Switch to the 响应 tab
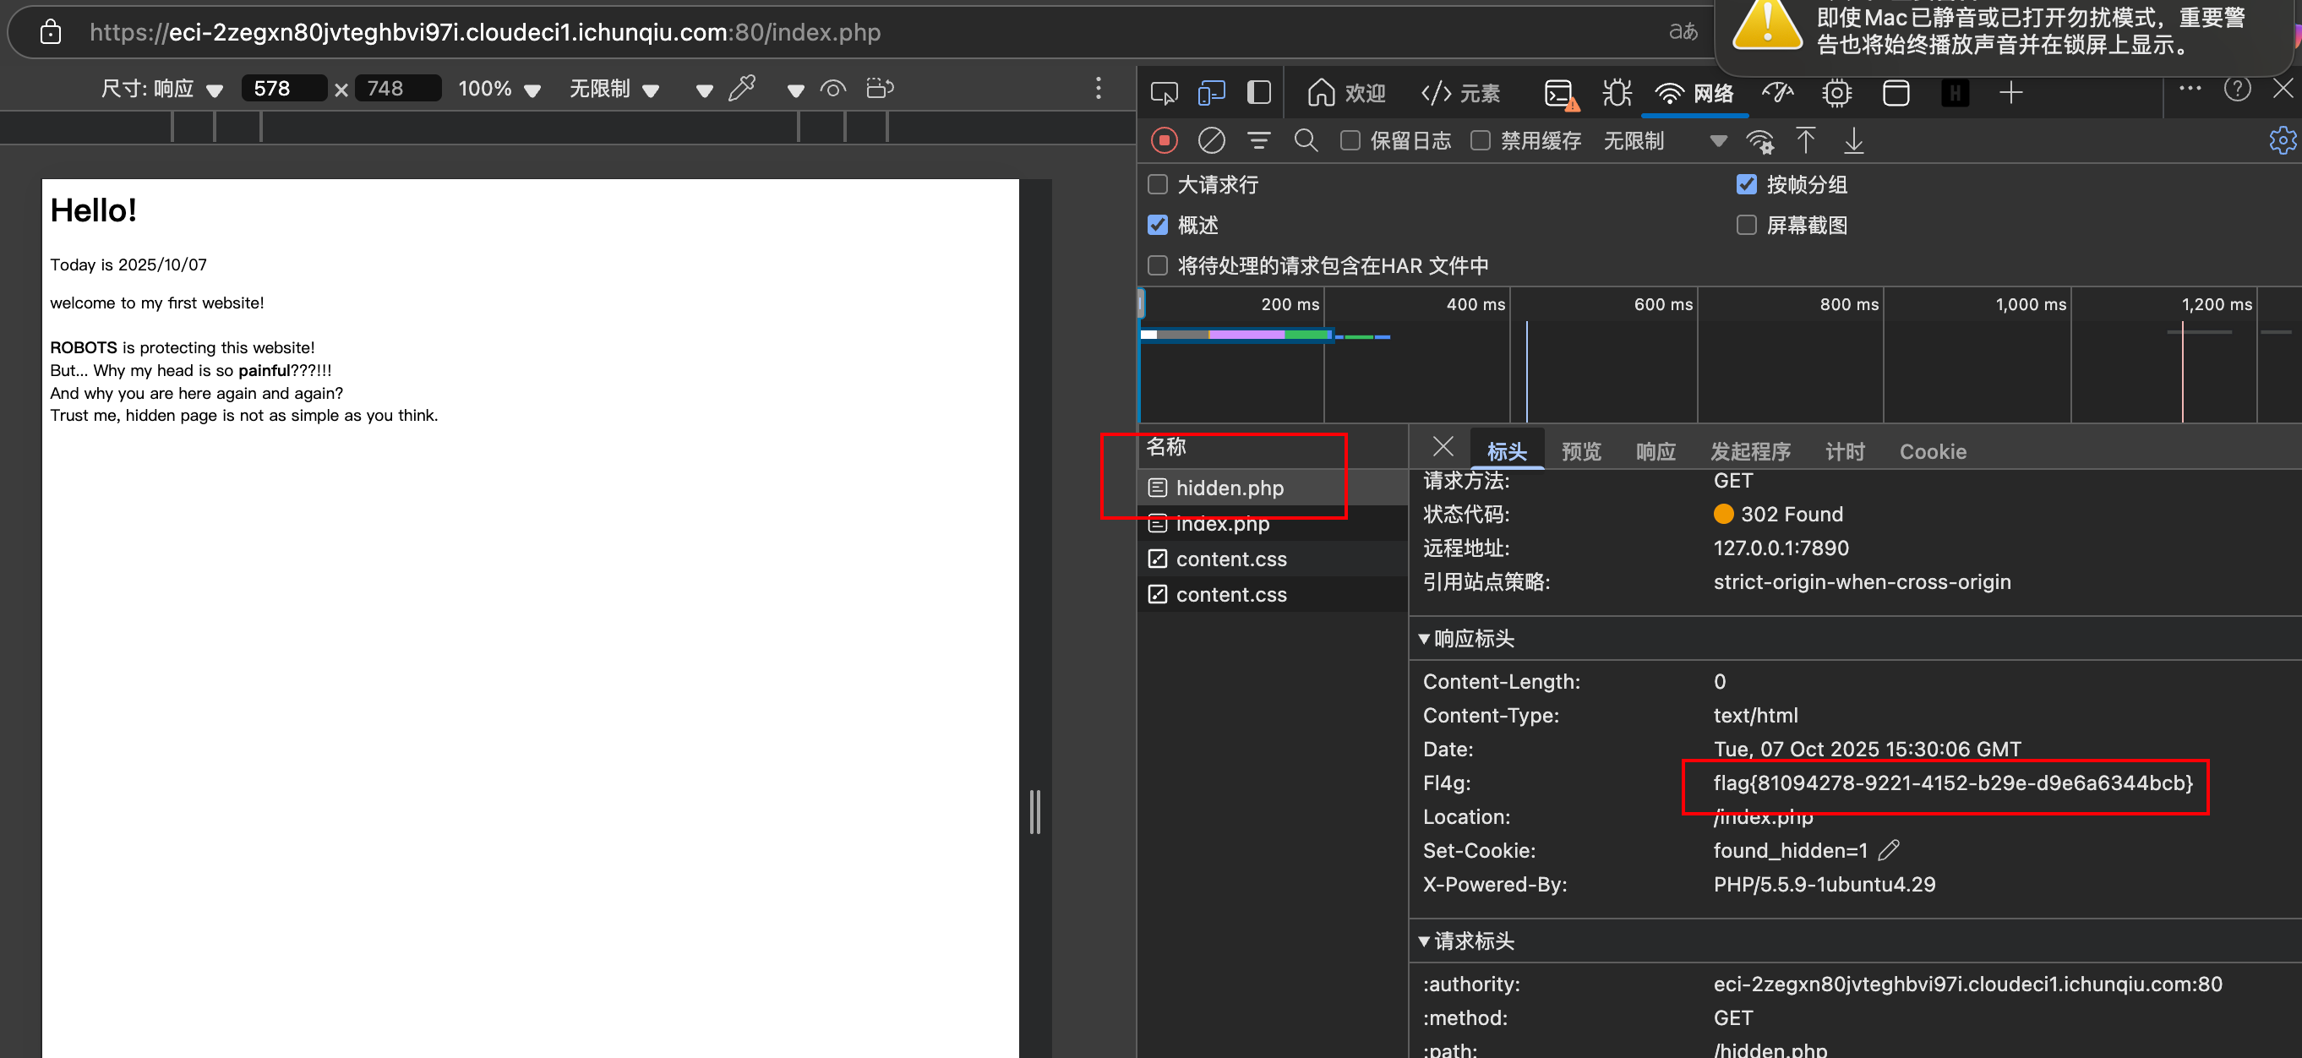The height and width of the screenshot is (1058, 2302). tap(1655, 451)
